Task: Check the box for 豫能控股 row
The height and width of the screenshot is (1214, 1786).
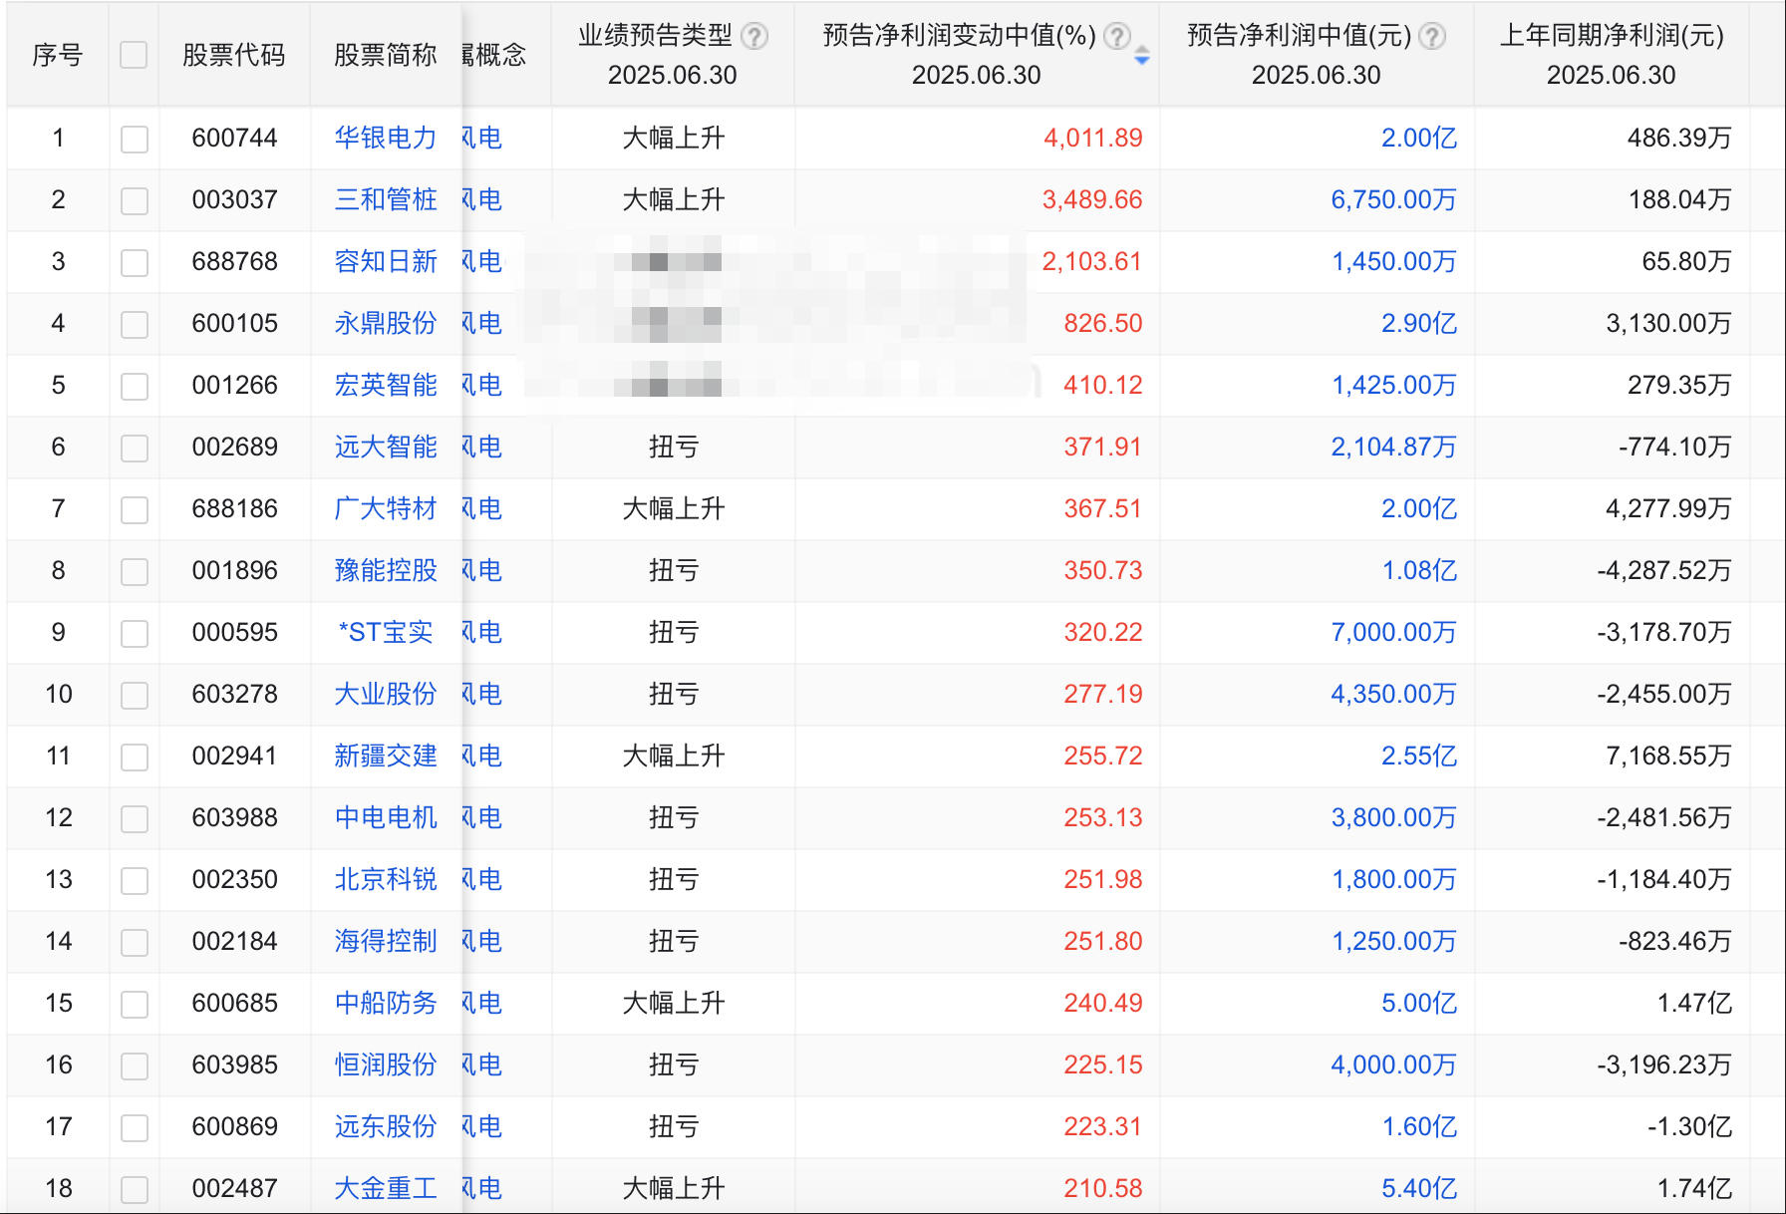Action: tap(135, 571)
